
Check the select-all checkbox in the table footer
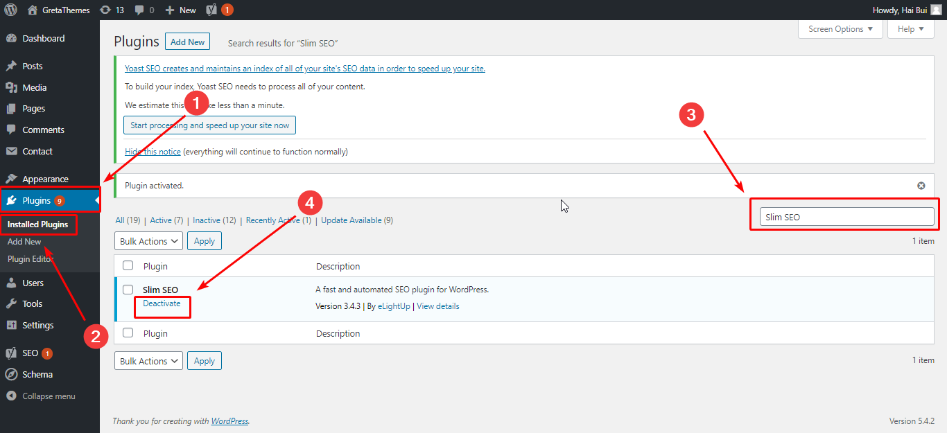click(x=128, y=333)
